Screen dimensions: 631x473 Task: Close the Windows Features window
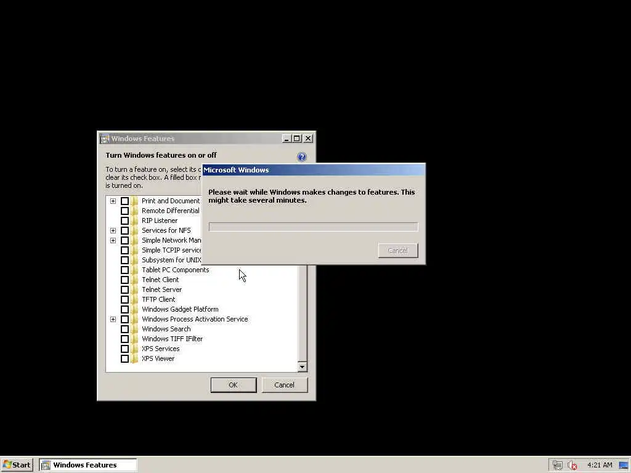[308, 139]
